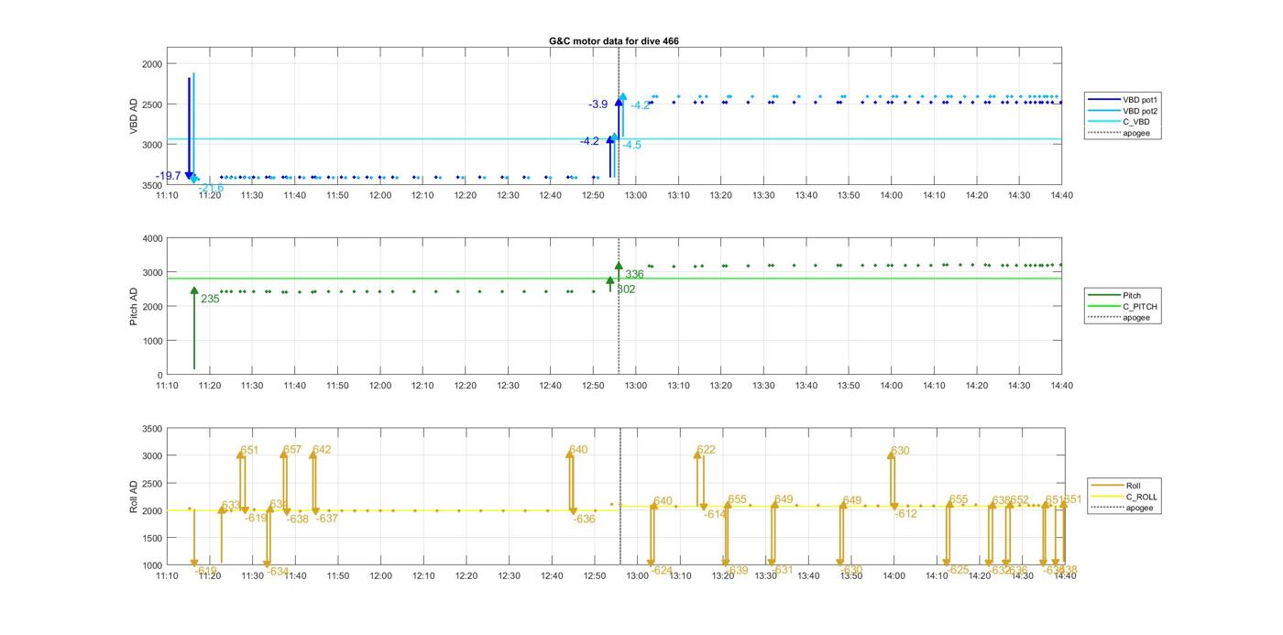Click the '-634' roll annotation
Screen dimensions: 1283x635
tap(277, 571)
